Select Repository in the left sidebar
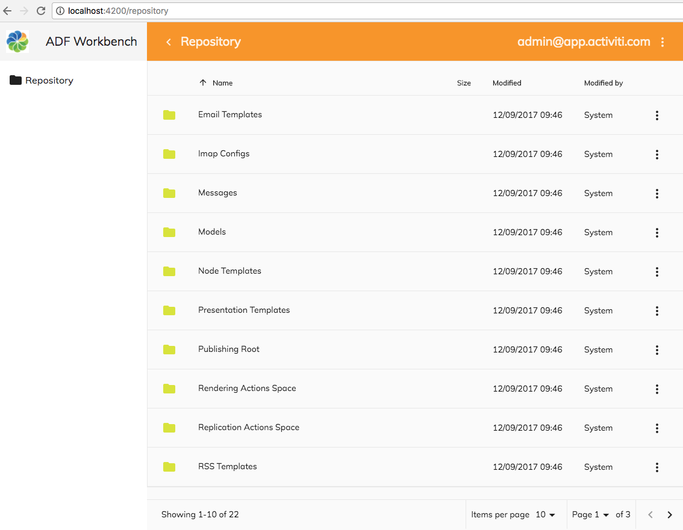Screen dimensions: 683x530 pyautogui.click(x=49, y=81)
